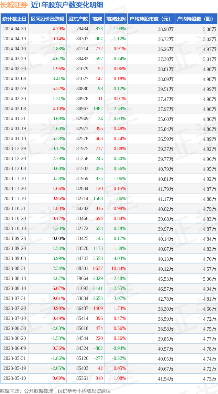Click the 长城证券 title text
Viewport: 218px width, 394px height.
[x=14, y=5]
